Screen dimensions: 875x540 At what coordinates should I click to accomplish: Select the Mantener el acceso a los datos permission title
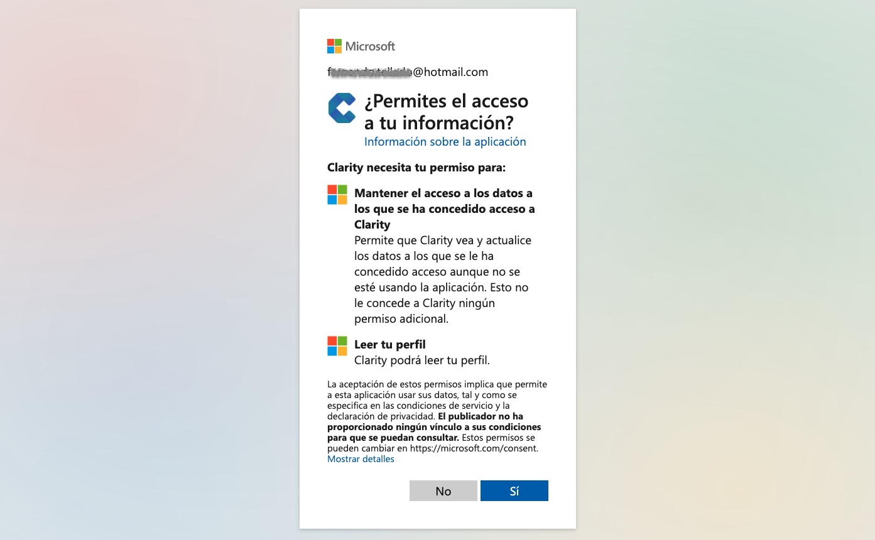pos(444,208)
